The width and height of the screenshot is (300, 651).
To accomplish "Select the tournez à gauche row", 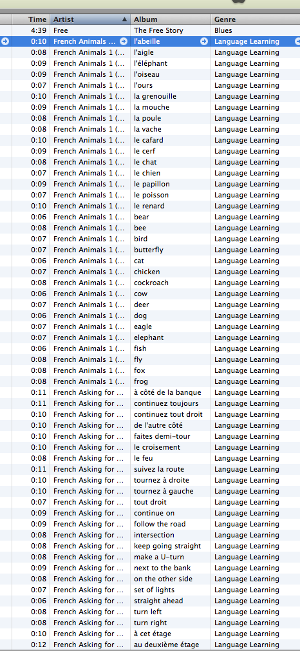I will pyautogui.click(x=150, y=491).
